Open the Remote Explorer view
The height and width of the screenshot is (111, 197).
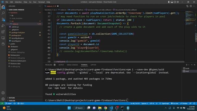tap(3, 38)
